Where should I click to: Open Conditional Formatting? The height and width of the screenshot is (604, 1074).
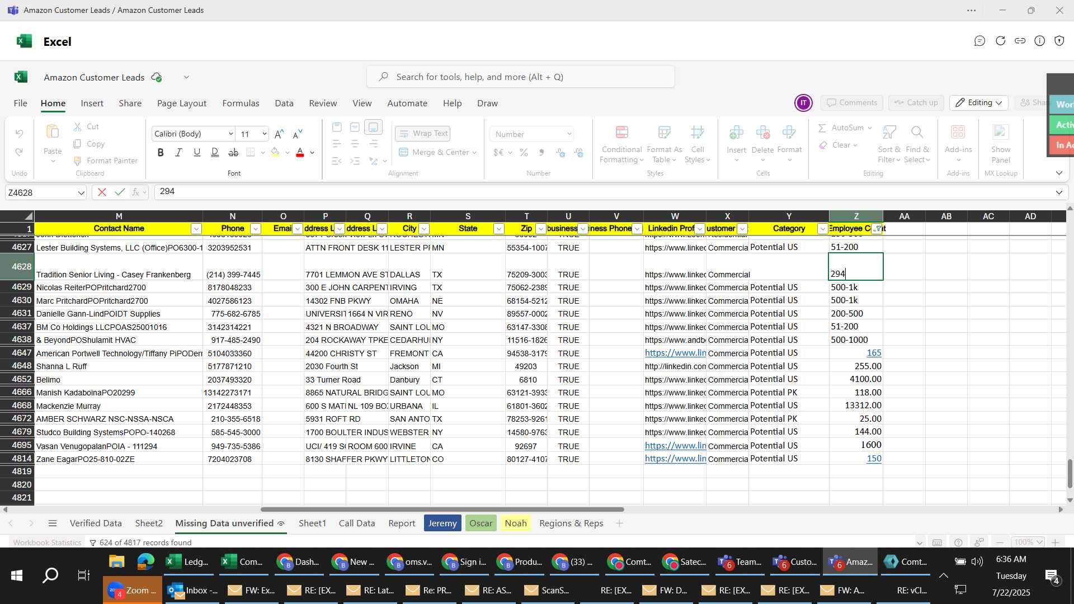621,144
